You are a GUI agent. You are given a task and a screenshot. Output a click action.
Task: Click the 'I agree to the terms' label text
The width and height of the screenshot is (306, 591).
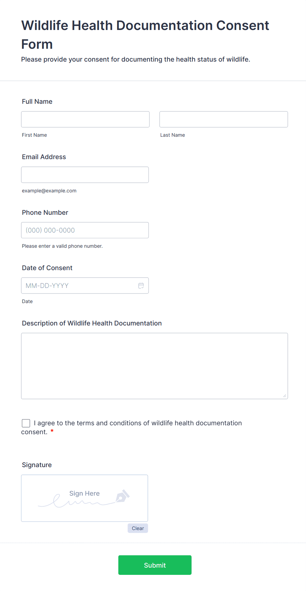[x=138, y=423]
